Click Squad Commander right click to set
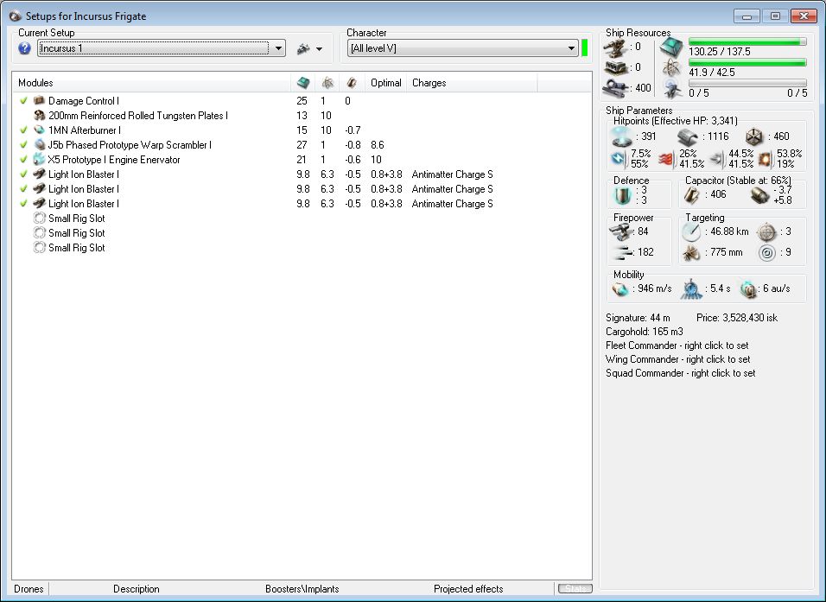Viewport: 826px width, 602px height. pos(681,373)
